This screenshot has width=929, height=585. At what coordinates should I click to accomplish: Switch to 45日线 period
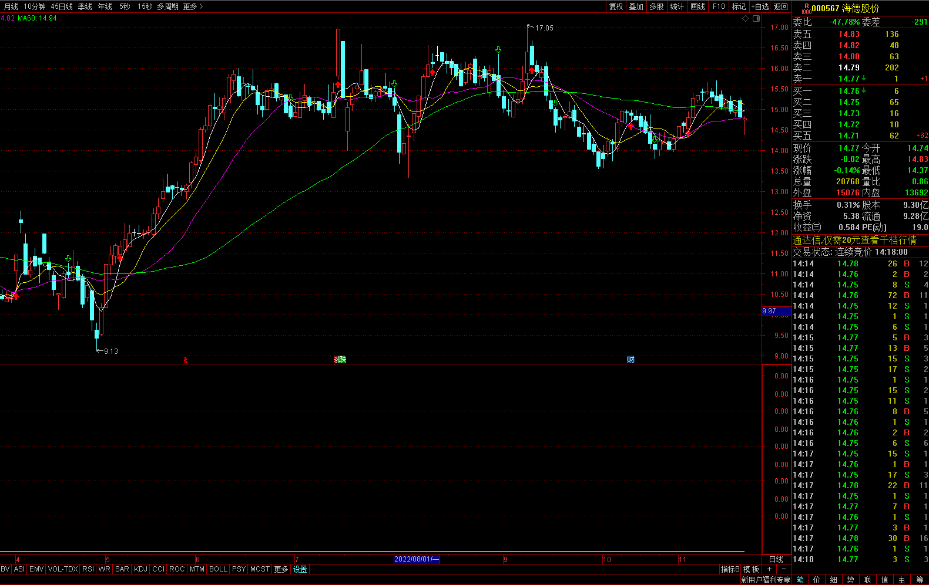[62, 6]
